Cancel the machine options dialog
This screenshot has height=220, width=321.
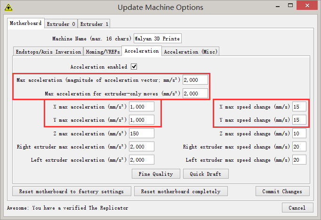[297, 208]
